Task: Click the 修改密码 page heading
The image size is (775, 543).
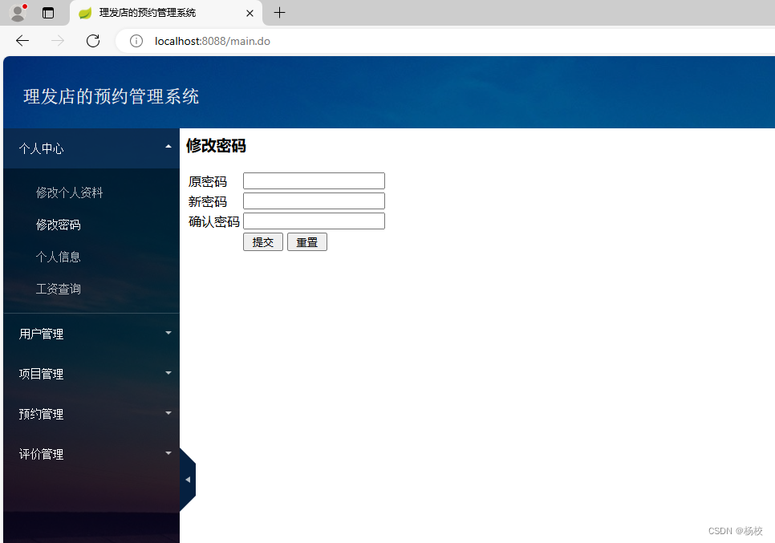Action: coord(216,146)
